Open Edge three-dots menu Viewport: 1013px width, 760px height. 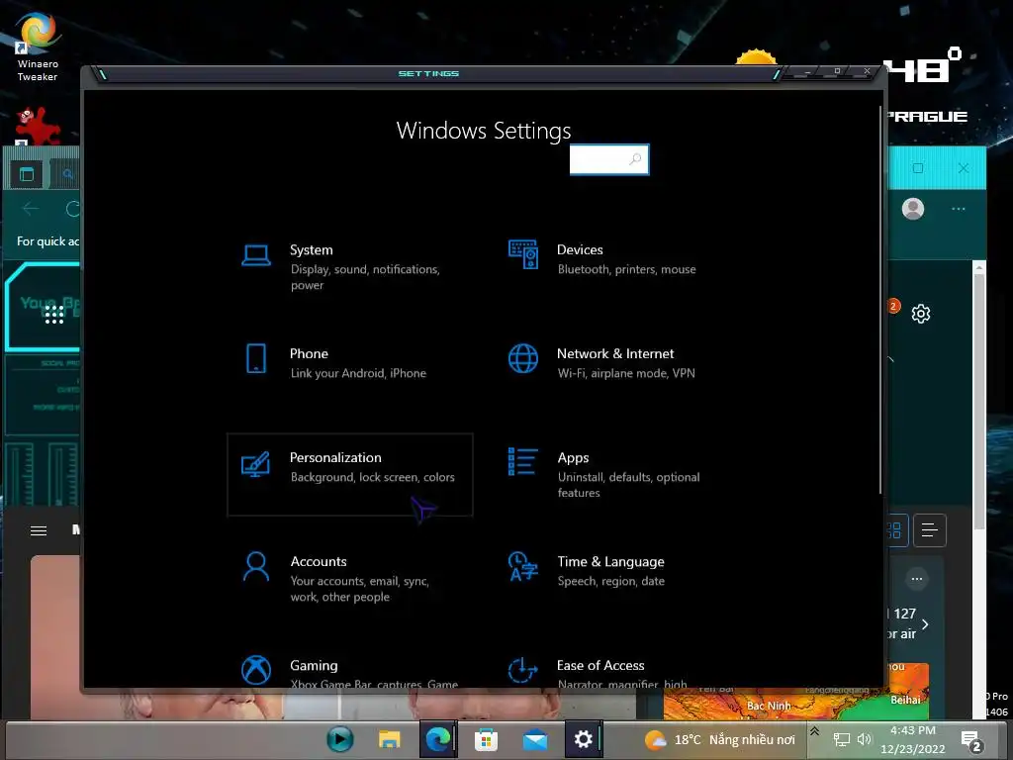(x=959, y=209)
